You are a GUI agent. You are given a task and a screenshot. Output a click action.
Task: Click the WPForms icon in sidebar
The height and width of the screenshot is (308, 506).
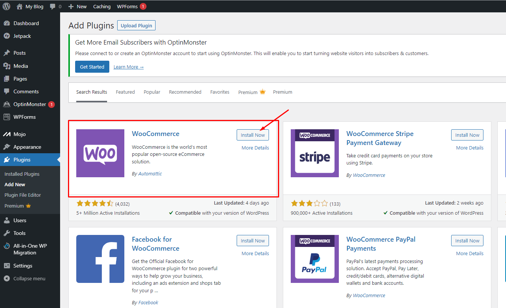click(7, 117)
